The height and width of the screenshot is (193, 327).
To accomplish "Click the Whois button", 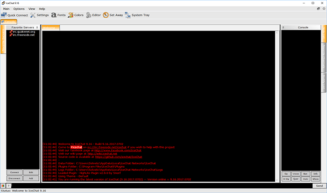I will tap(315, 179).
